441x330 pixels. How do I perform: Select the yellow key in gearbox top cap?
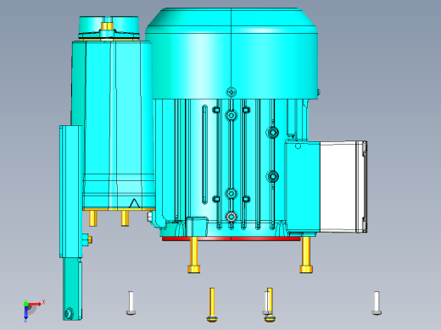(107, 26)
